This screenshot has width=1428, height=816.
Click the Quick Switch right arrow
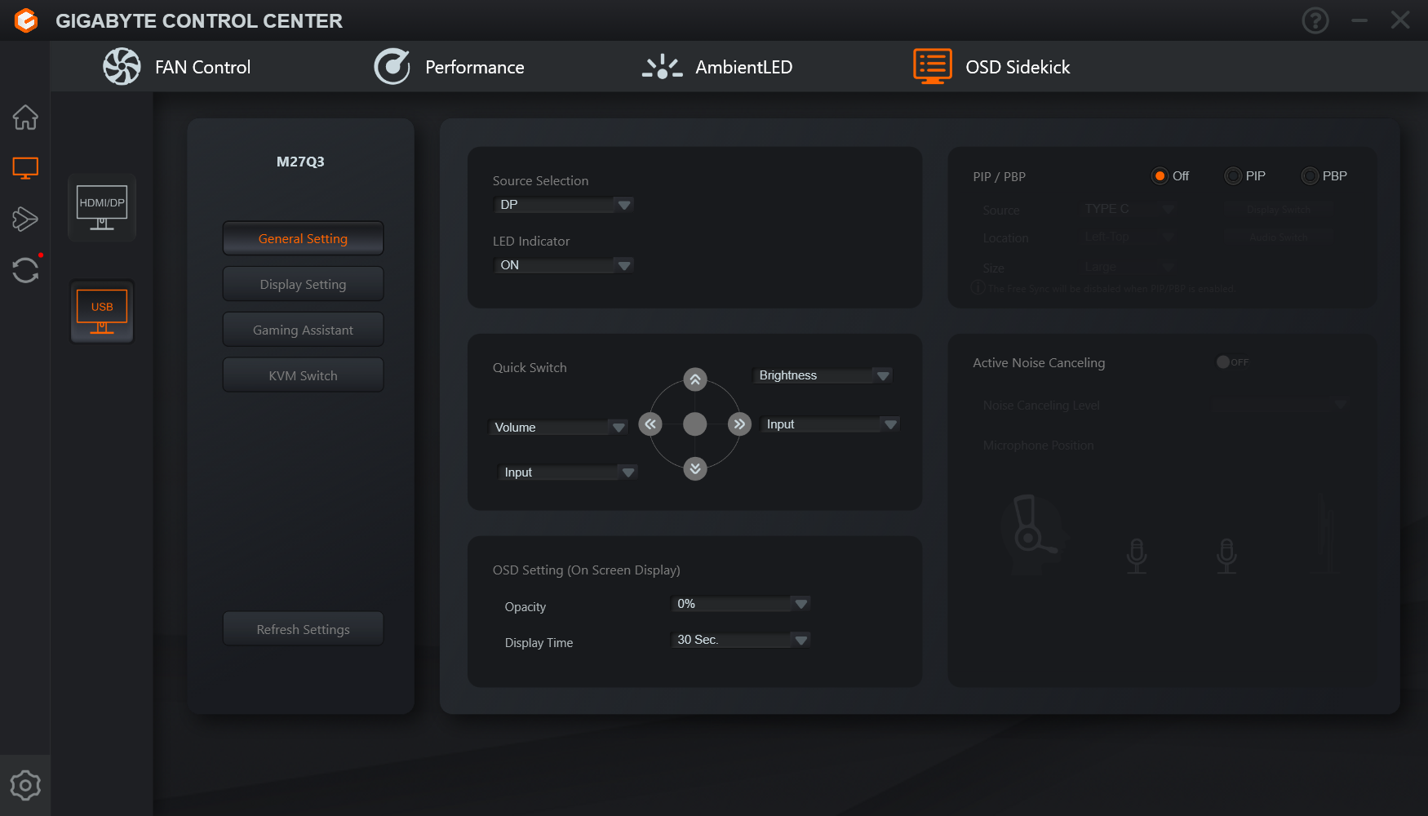click(x=739, y=424)
